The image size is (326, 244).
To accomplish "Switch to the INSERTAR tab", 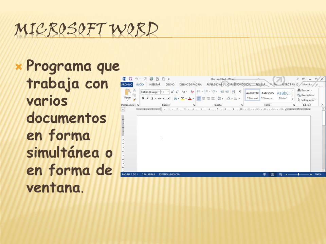I will 155,84.
